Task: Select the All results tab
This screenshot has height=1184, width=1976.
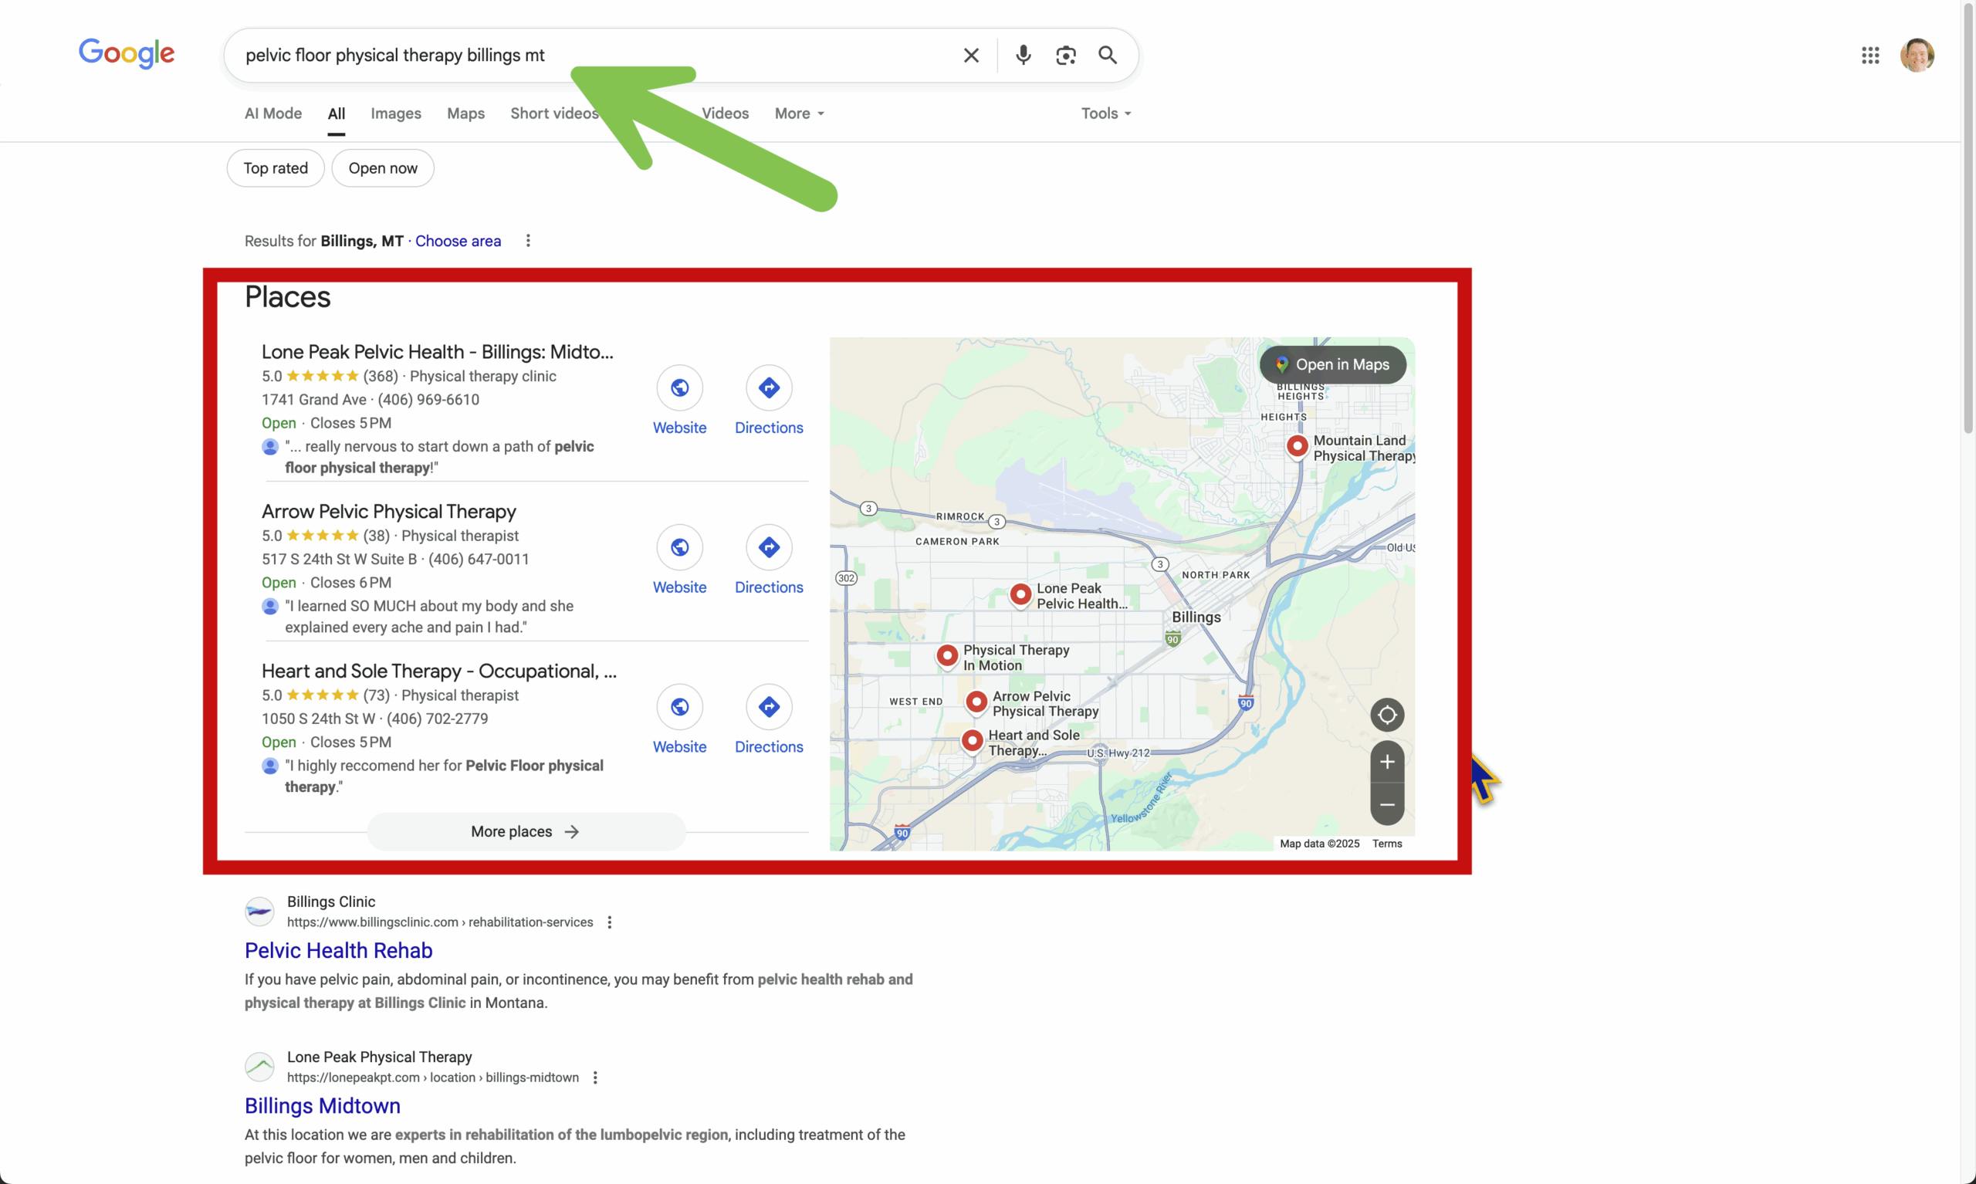Action: 337,114
